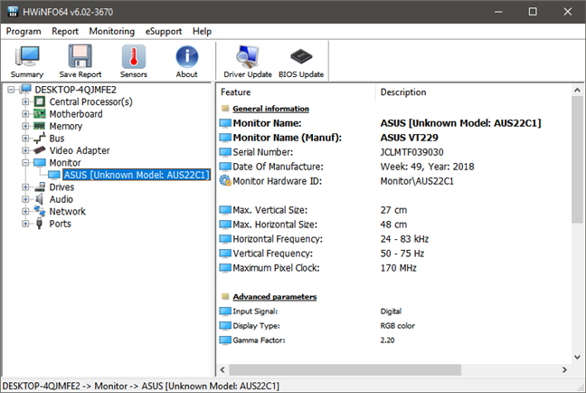Open the Summary toolbar icon
The image size is (586, 393).
point(27,56)
